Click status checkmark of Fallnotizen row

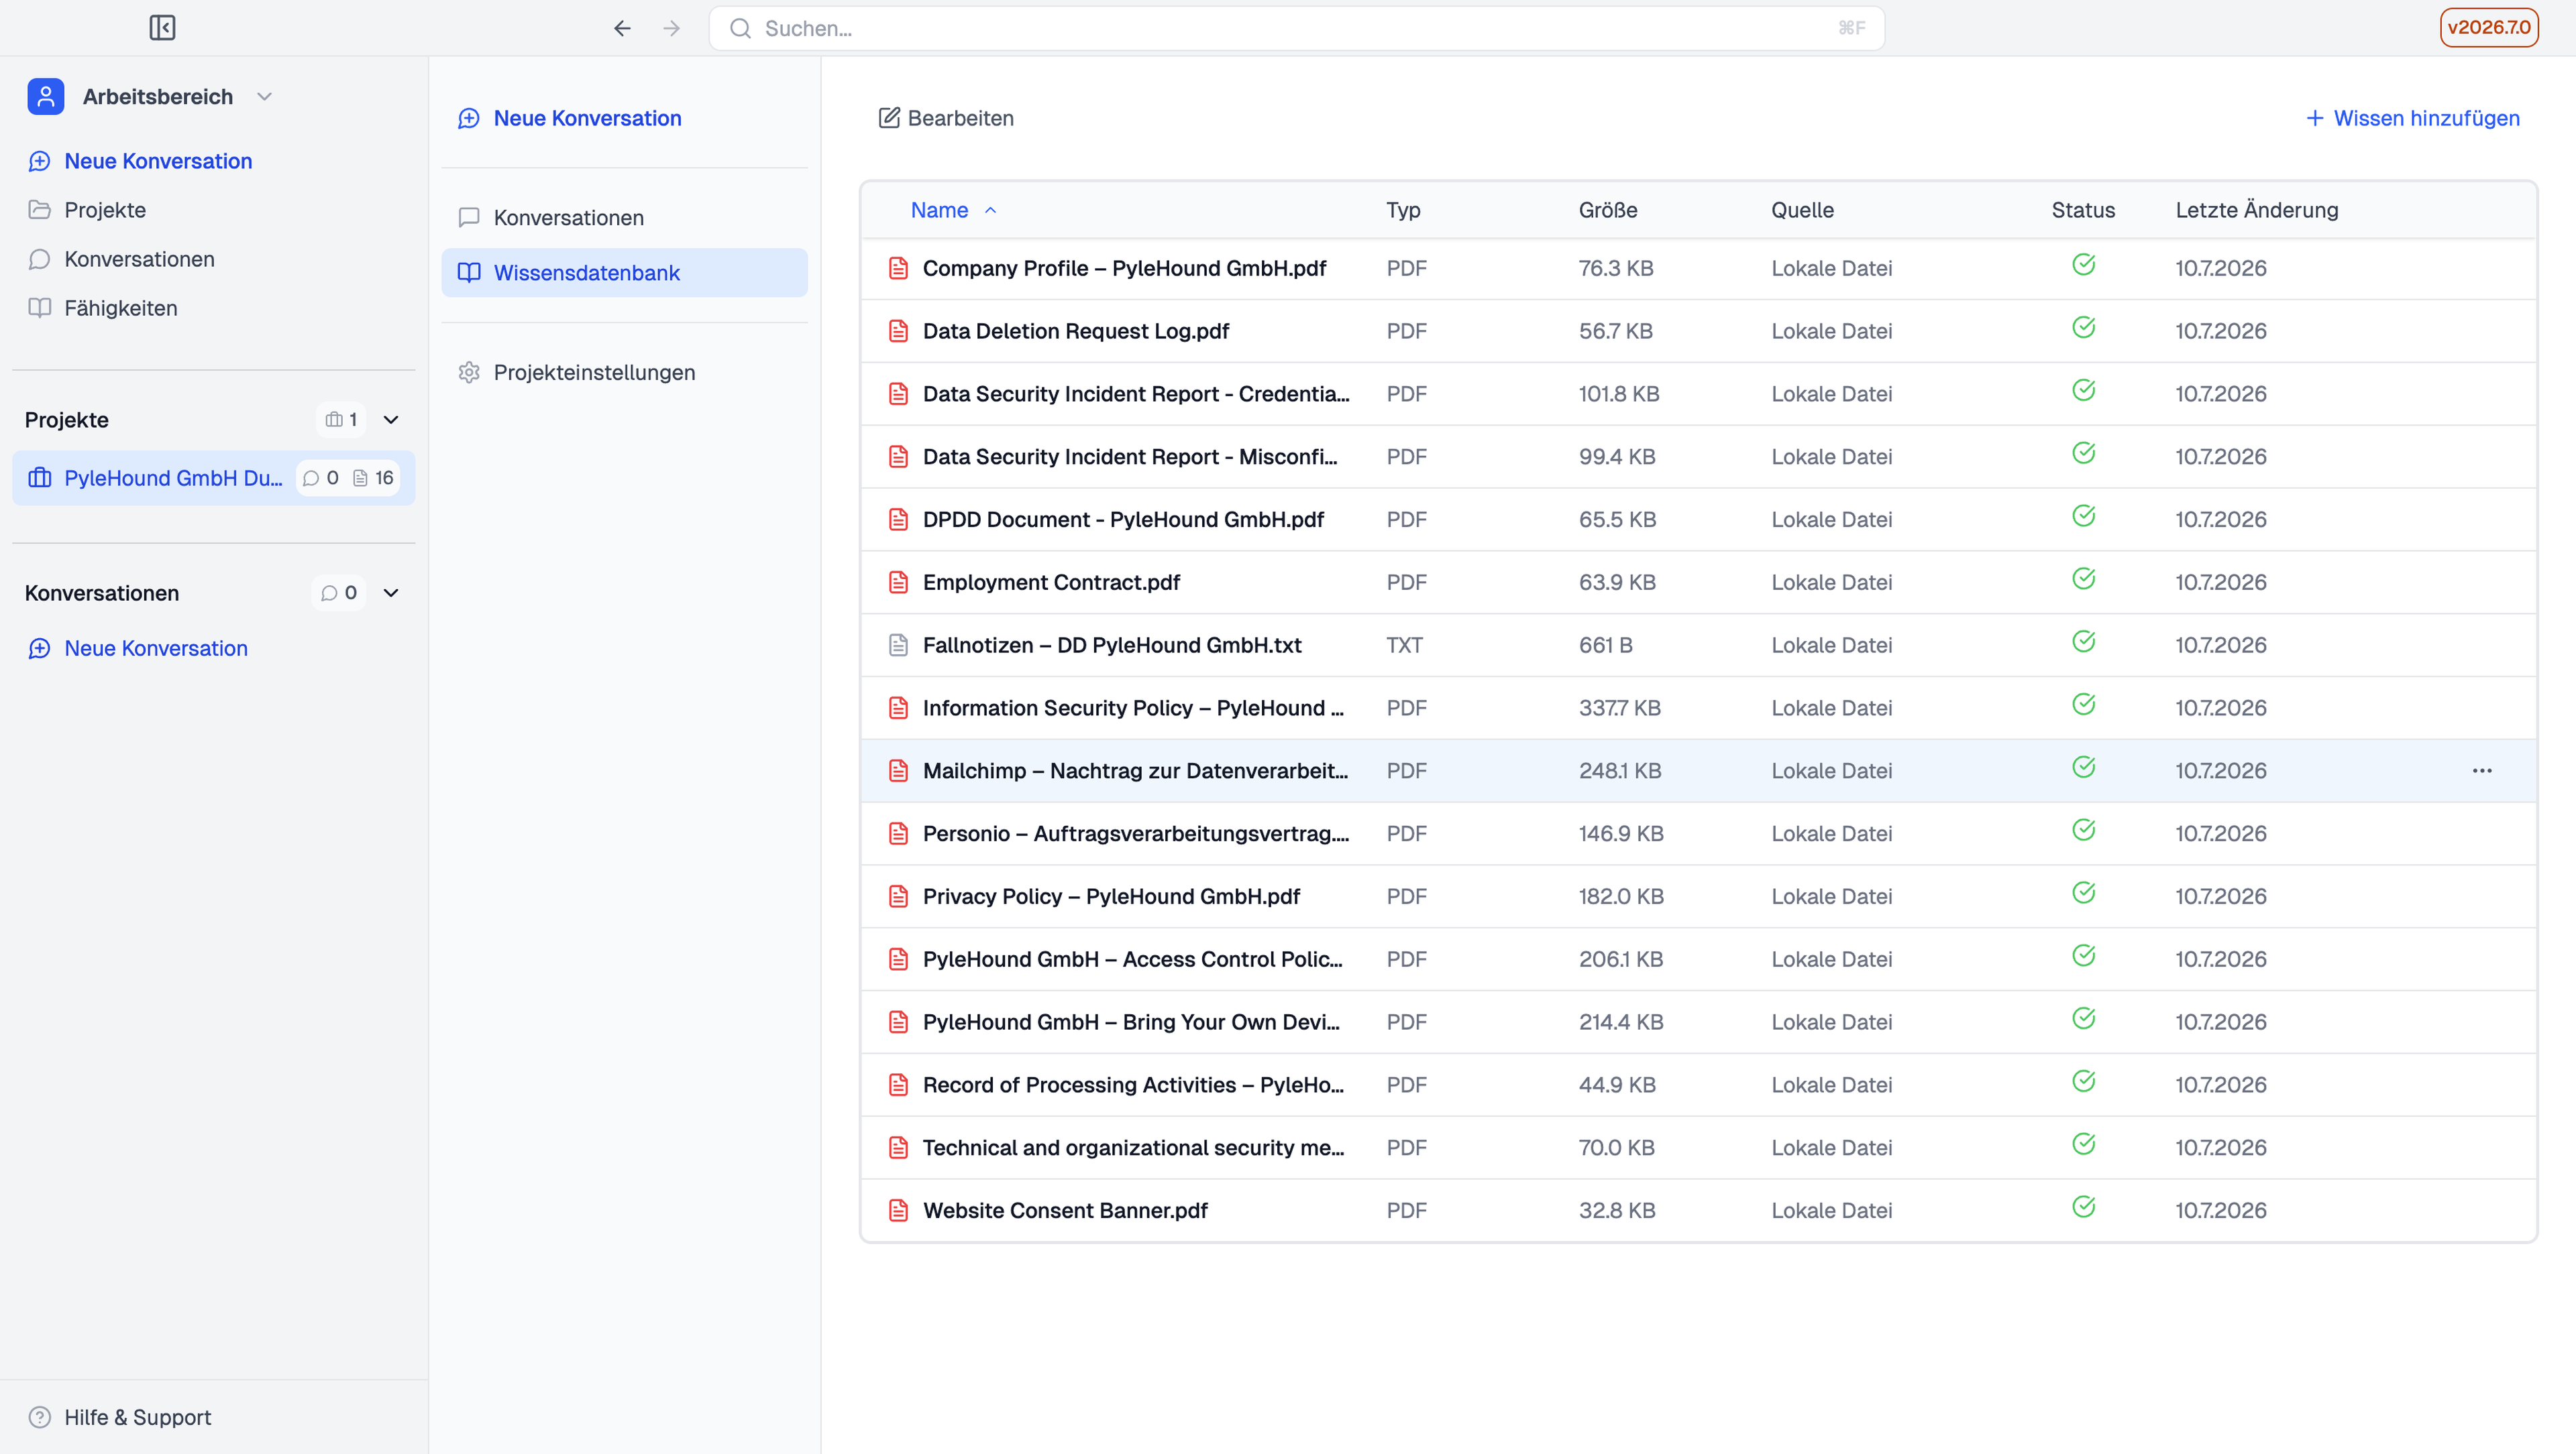[x=2084, y=642]
